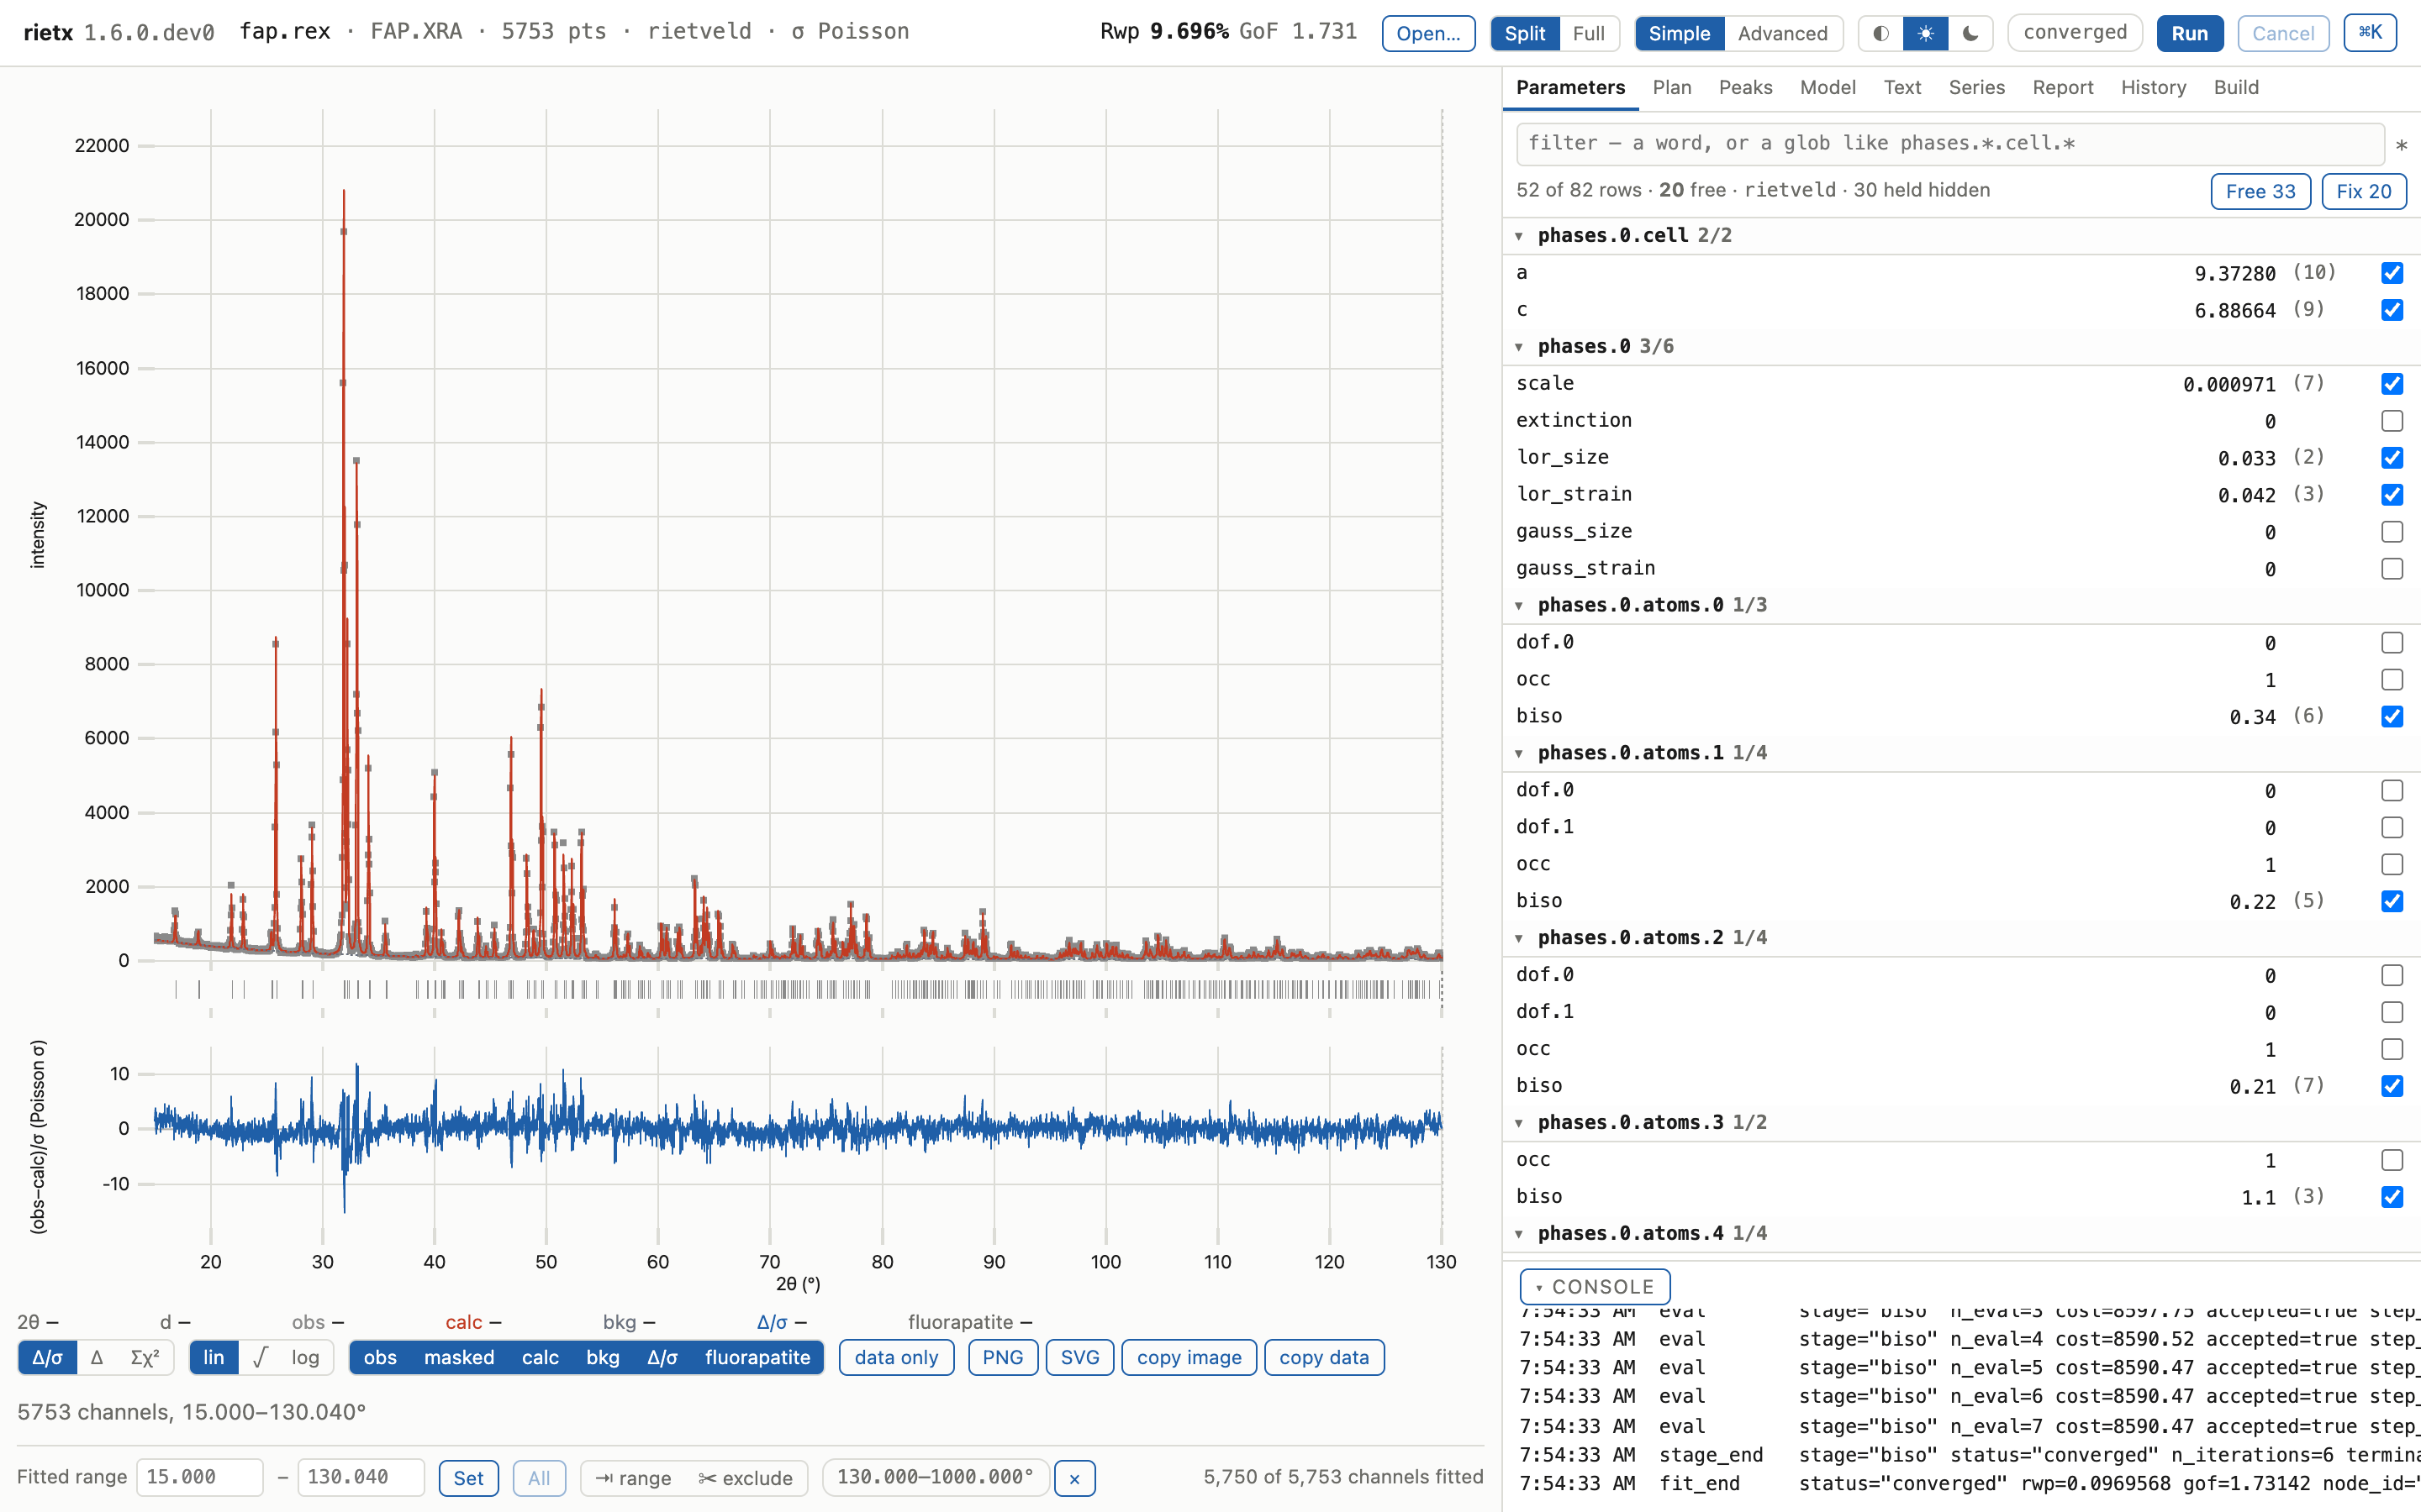This screenshot has height=1512, width=2421.
Task: Click the Open... file button
Action: click(1427, 33)
